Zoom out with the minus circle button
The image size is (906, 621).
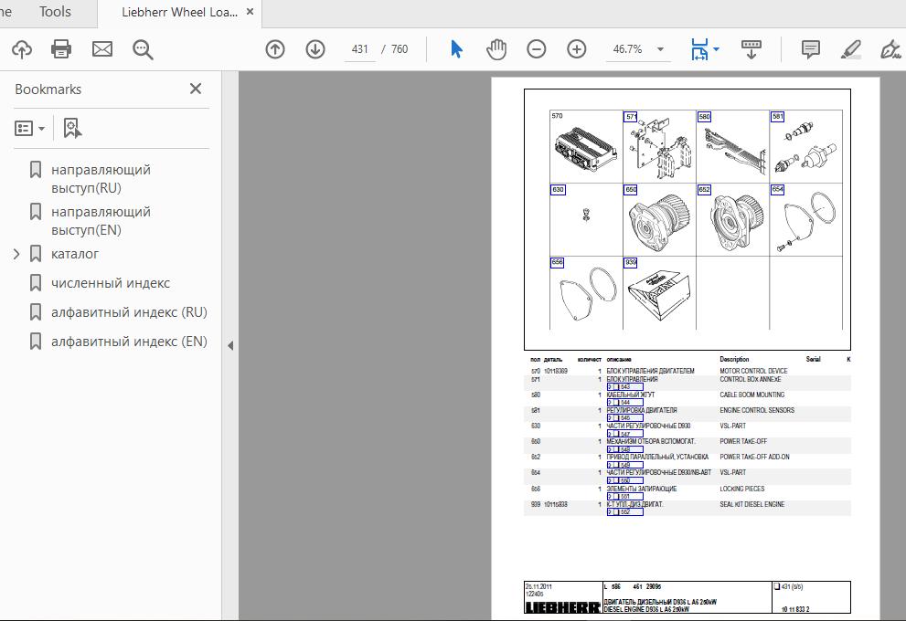[x=537, y=49]
